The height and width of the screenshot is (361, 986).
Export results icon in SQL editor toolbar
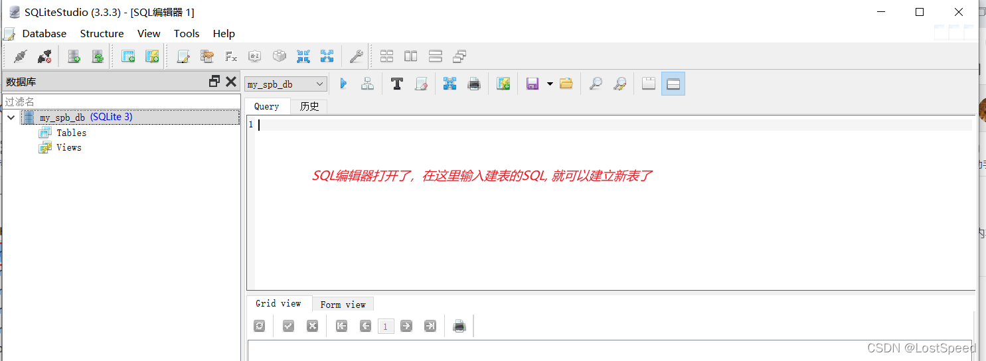(x=450, y=84)
